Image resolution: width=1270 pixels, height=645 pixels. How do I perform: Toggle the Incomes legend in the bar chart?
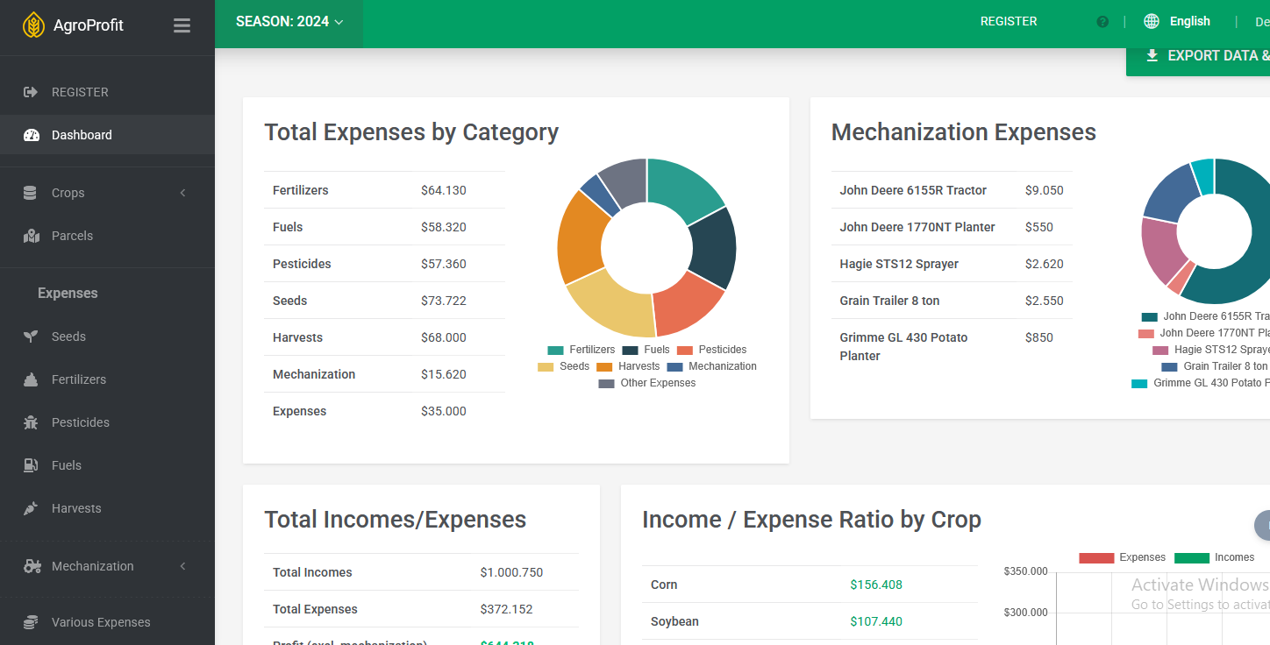(x=1215, y=557)
